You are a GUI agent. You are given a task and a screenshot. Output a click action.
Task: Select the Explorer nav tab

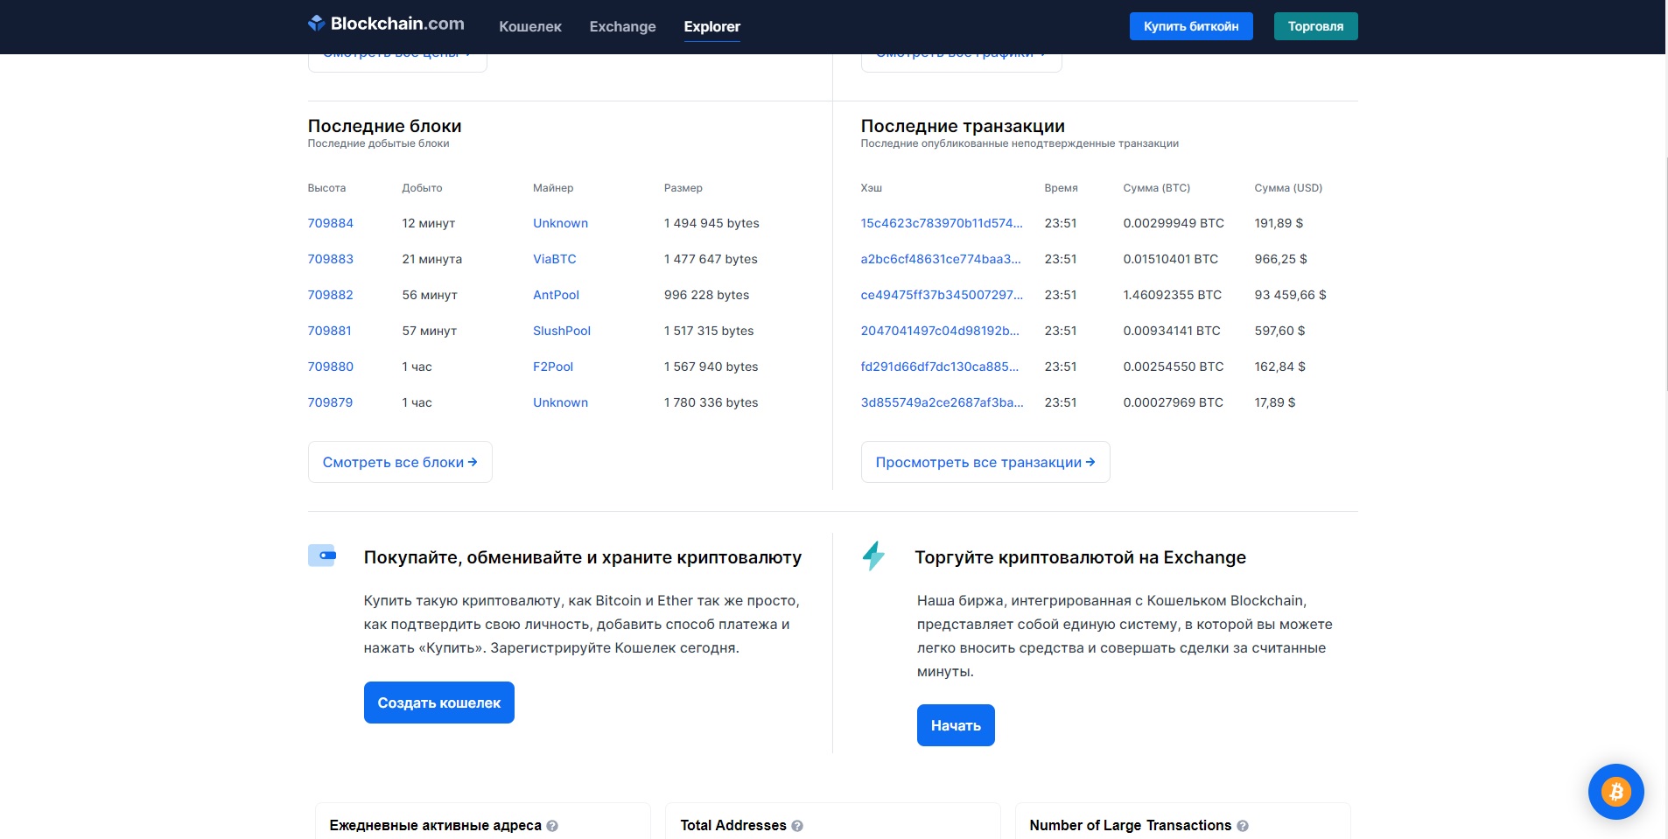(711, 26)
